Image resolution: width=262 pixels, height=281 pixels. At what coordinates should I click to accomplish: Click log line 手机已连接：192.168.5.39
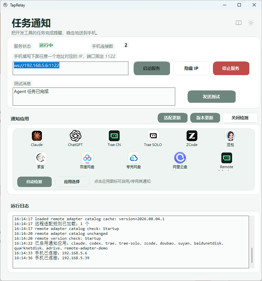52,258
